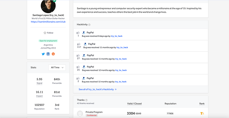Click the gold trophy rank icon
Screen dimensions: 229x118
pyautogui.click(x=202, y=113)
